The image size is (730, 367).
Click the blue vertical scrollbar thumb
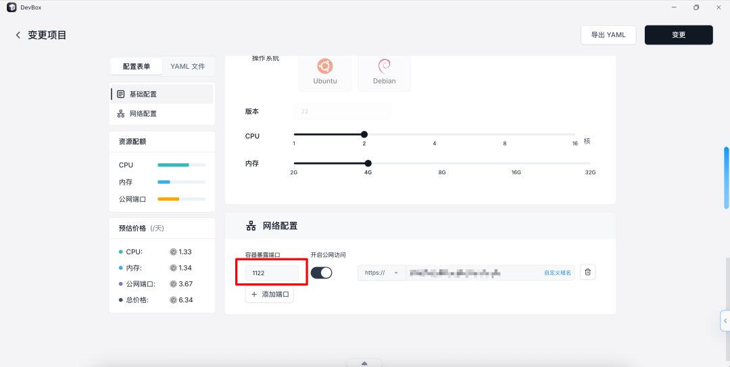click(726, 177)
